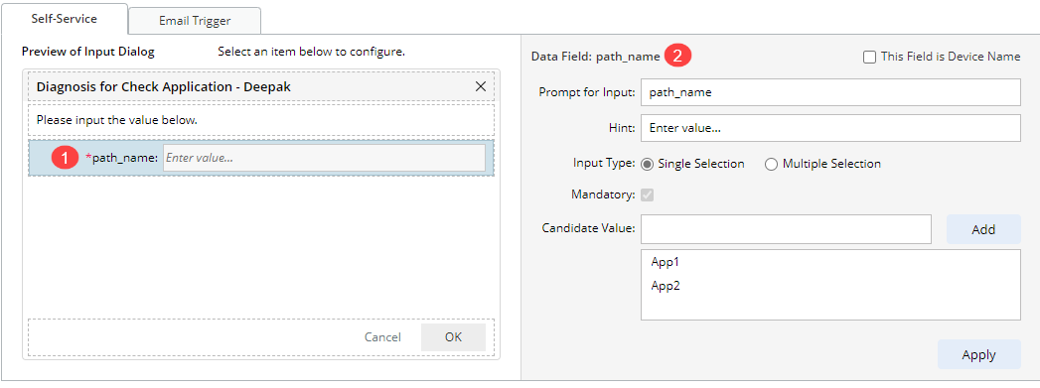Close the Diagnosis dialog preview with X
The image size is (1040, 388).
(481, 86)
